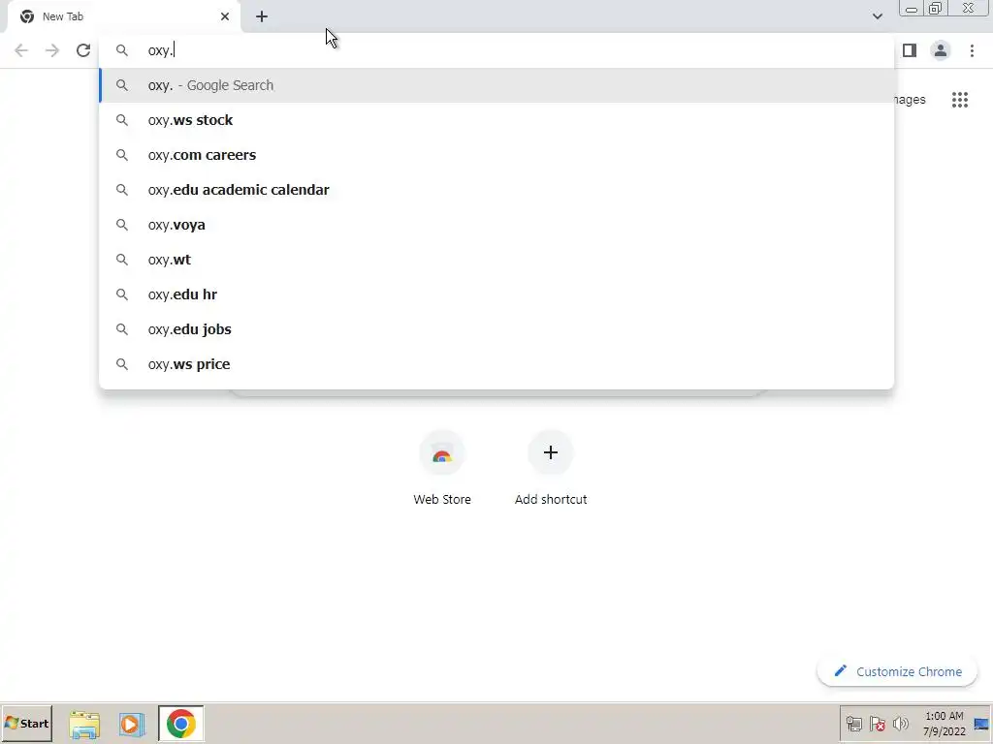Viewport: 993px width, 744px height.
Task: Choose the 'oxy.ws stock' suggestion
Action: pyautogui.click(x=496, y=120)
